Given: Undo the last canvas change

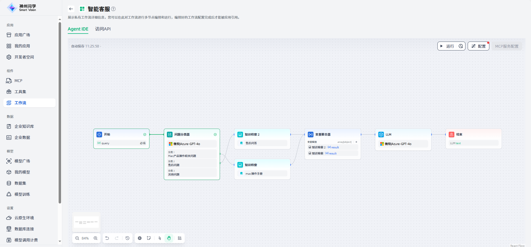Looking at the screenshot, I should pyautogui.click(x=107, y=238).
